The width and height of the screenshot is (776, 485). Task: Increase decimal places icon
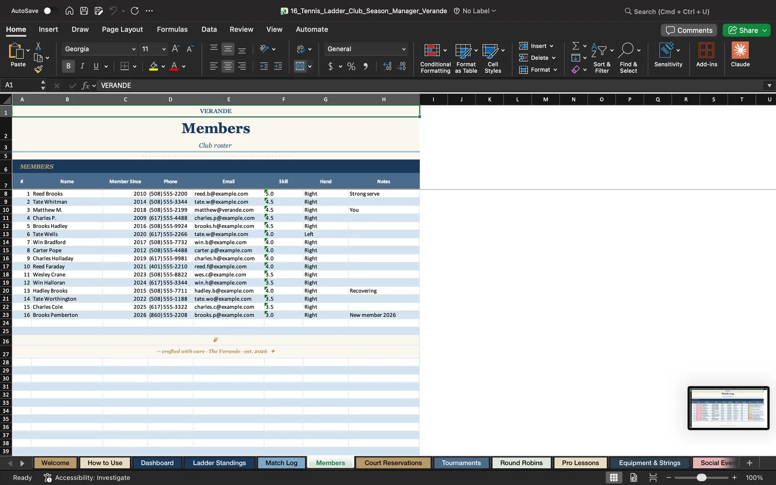click(387, 66)
